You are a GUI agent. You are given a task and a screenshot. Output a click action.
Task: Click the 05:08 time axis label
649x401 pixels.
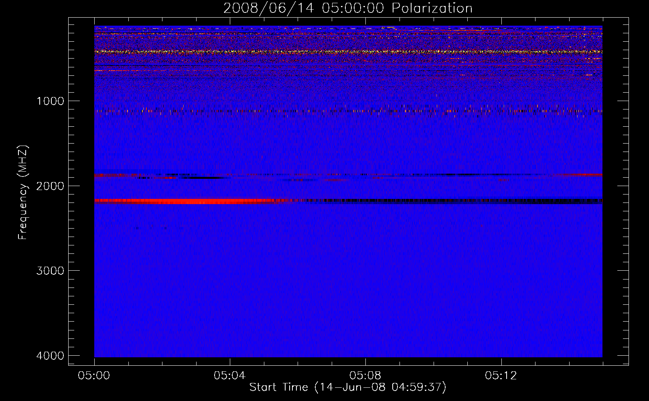365,376
